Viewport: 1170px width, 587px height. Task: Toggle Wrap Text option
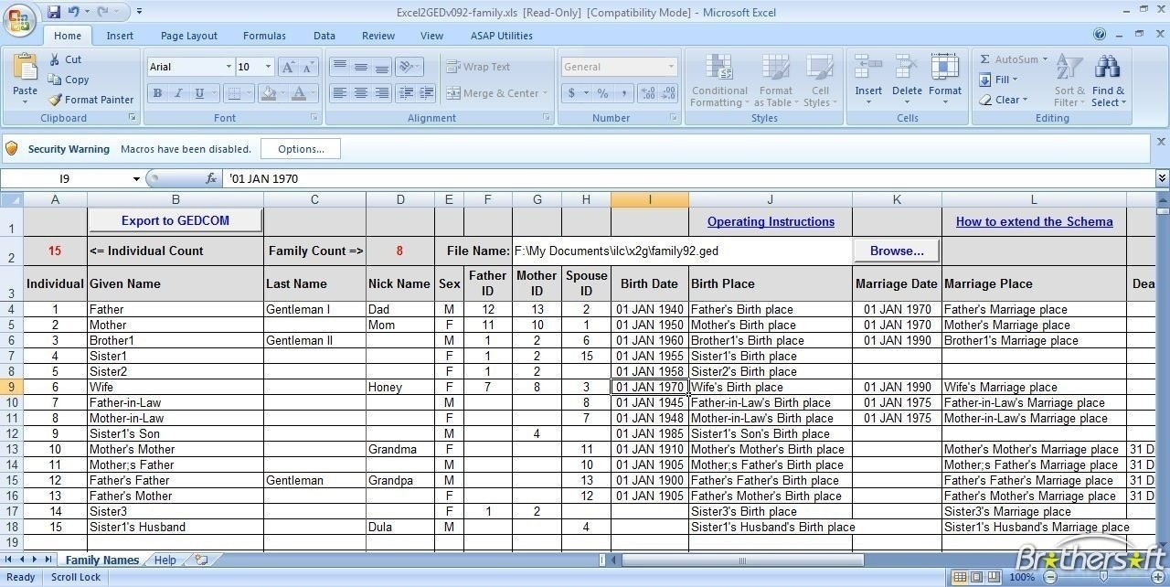click(x=478, y=67)
